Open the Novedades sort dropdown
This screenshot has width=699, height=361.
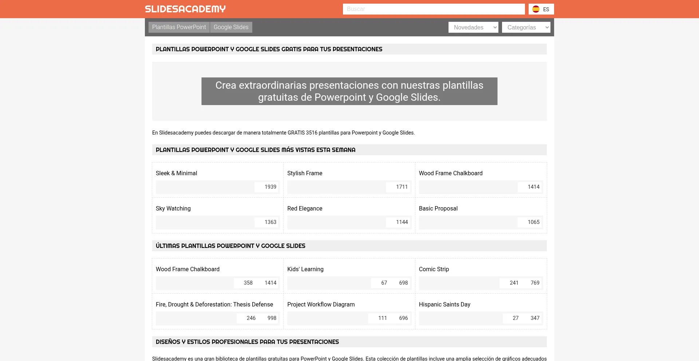[473, 27]
